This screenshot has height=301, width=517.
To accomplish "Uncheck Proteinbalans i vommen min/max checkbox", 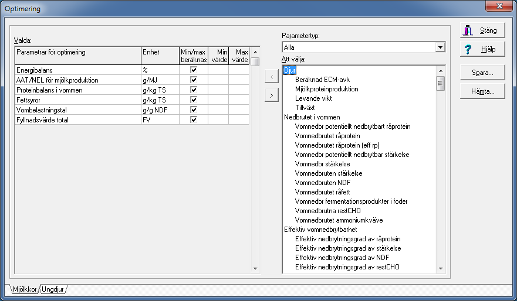I will 194,90.
